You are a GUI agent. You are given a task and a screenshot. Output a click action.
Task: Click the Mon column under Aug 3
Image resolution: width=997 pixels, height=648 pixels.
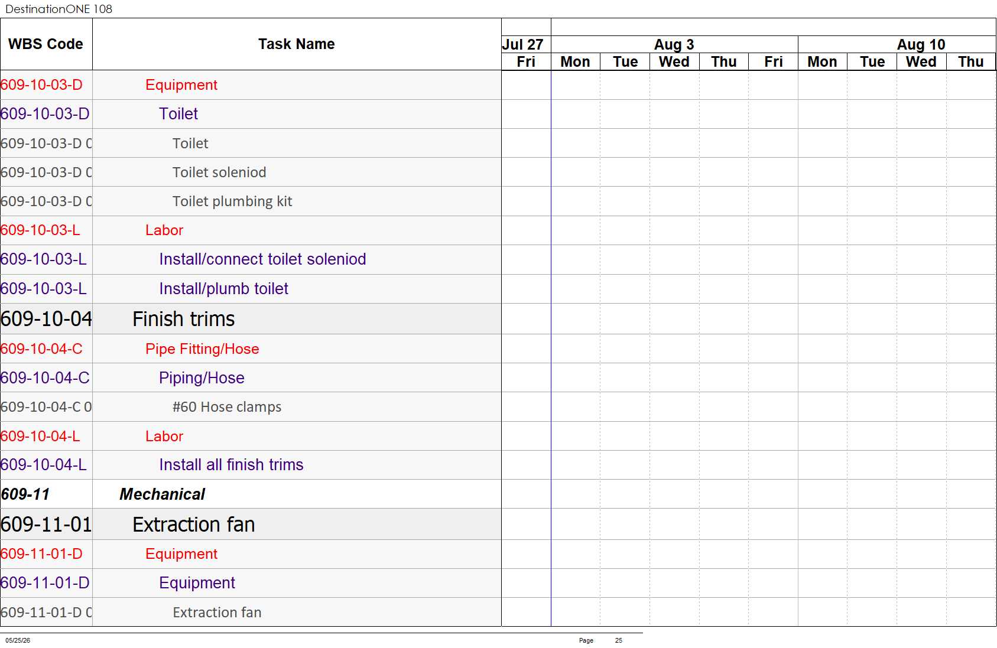tap(576, 61)
